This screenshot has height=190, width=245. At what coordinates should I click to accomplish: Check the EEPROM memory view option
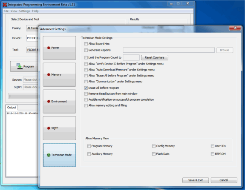[x=213, y=154]
